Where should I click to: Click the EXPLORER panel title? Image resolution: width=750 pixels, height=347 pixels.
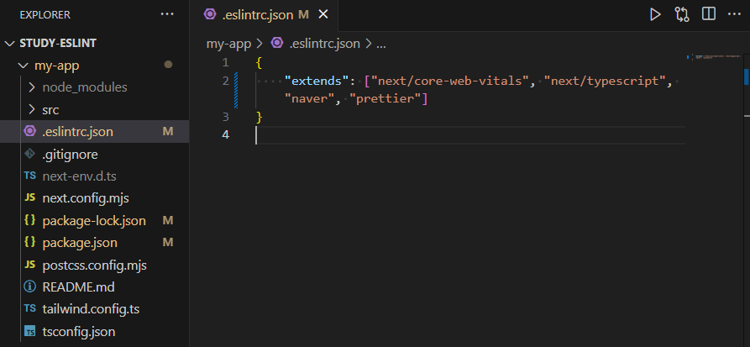45,15
